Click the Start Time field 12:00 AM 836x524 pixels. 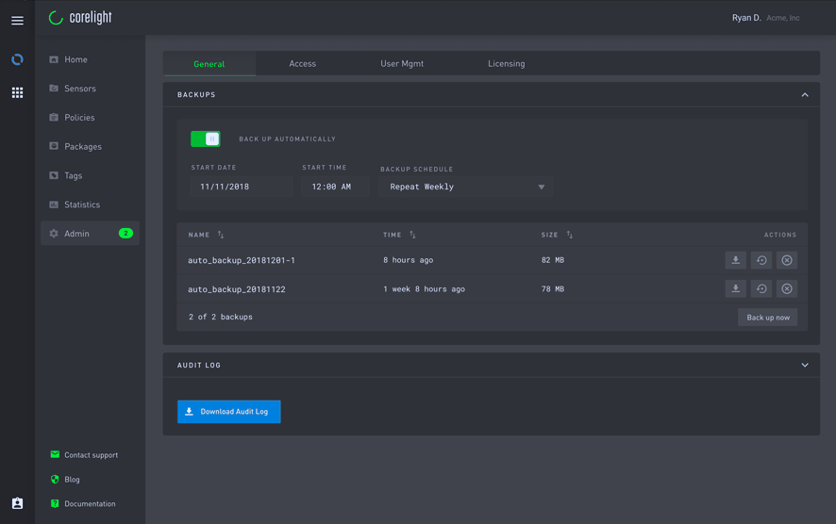335,187
